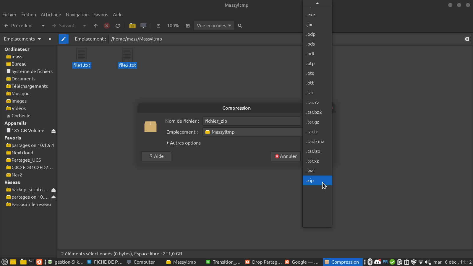The width and height of the screenshot is (473, 266).
Task: Click the search magnifier icon in toolbar
Action: [240, 26]
